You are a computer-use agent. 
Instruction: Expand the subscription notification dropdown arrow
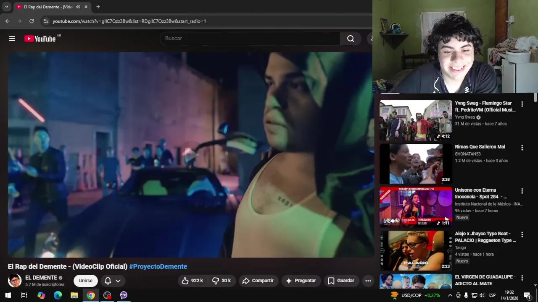click(118, 281)
